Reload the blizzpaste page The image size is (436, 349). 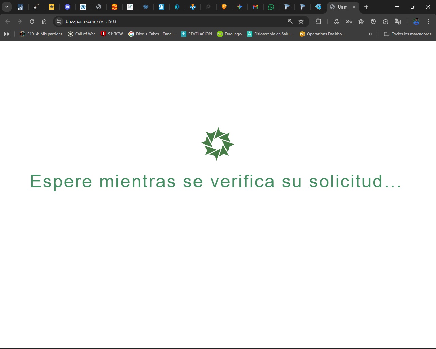pyautogui.click(x=32, y=21)
